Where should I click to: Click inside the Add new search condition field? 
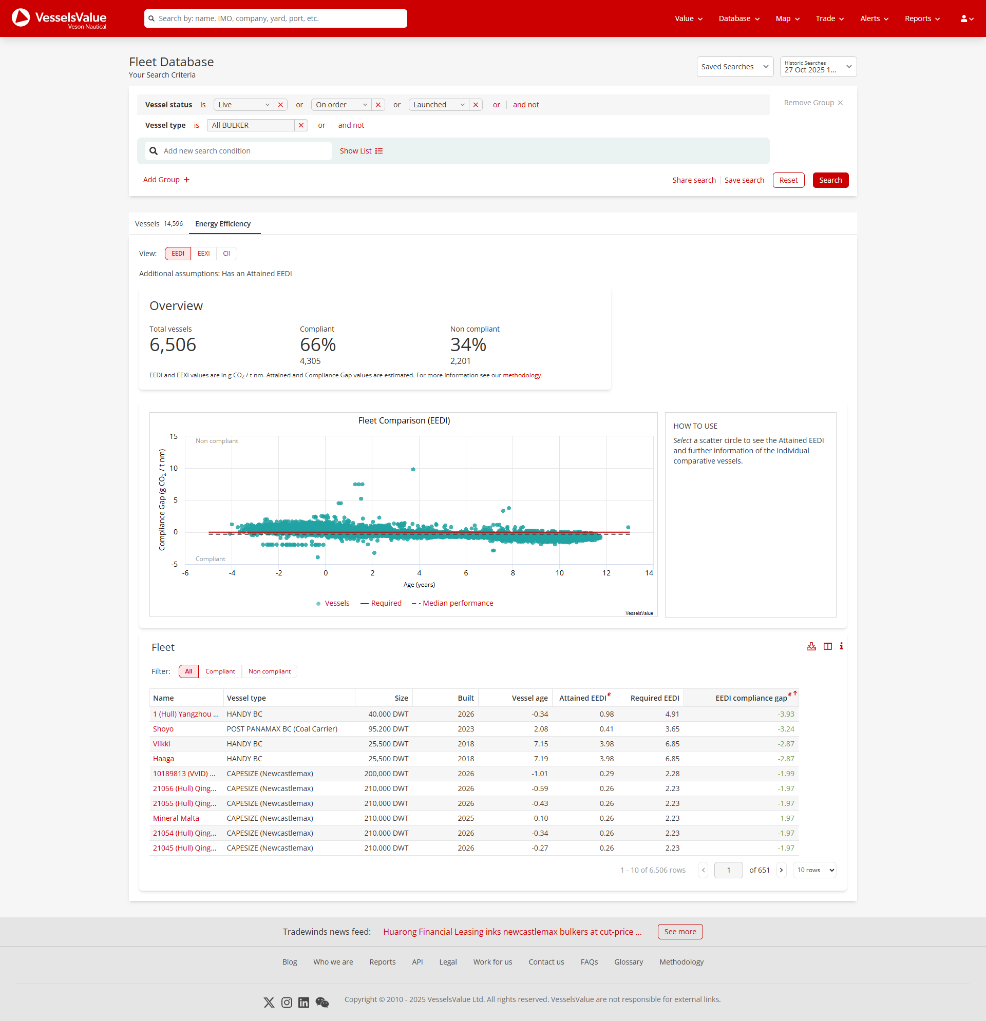(237, 150)
